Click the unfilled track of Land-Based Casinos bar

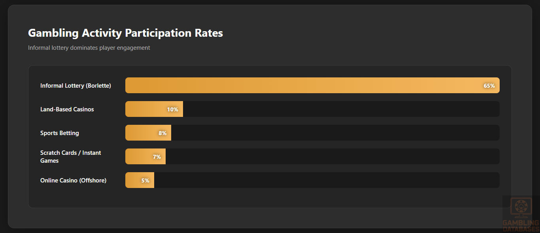340,109
